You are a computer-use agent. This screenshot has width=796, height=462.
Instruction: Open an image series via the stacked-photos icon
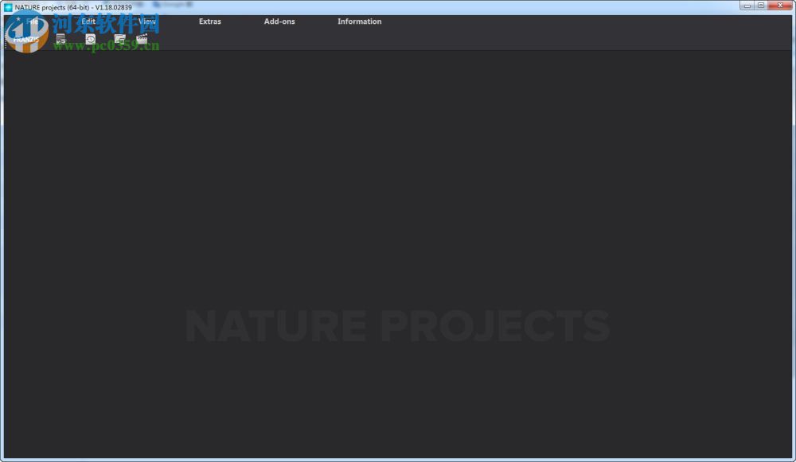(x=119, y=38)
